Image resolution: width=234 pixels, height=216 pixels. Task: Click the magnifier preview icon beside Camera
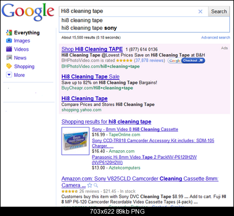tap(95, 185)
